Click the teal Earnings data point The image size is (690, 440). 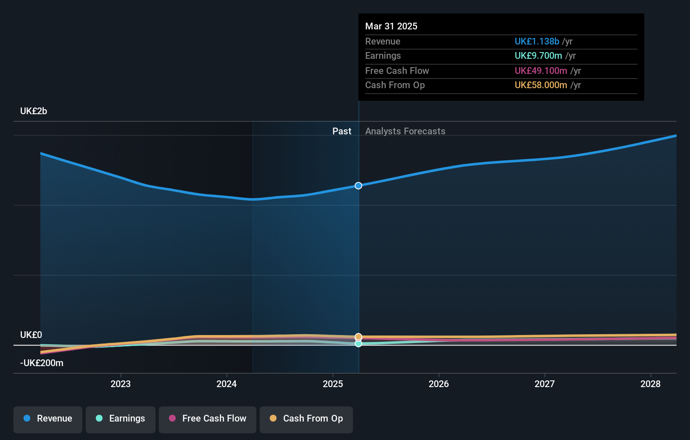(358, 343)
